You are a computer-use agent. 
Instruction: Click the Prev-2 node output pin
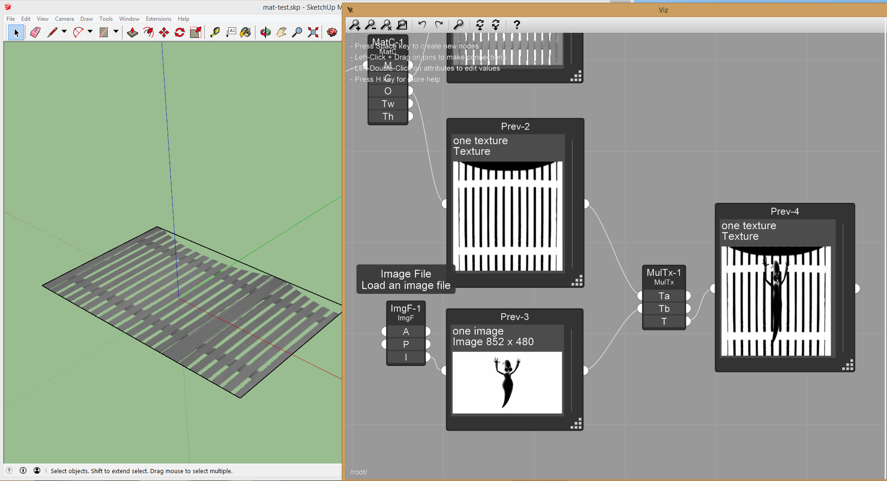click(586, 204)
